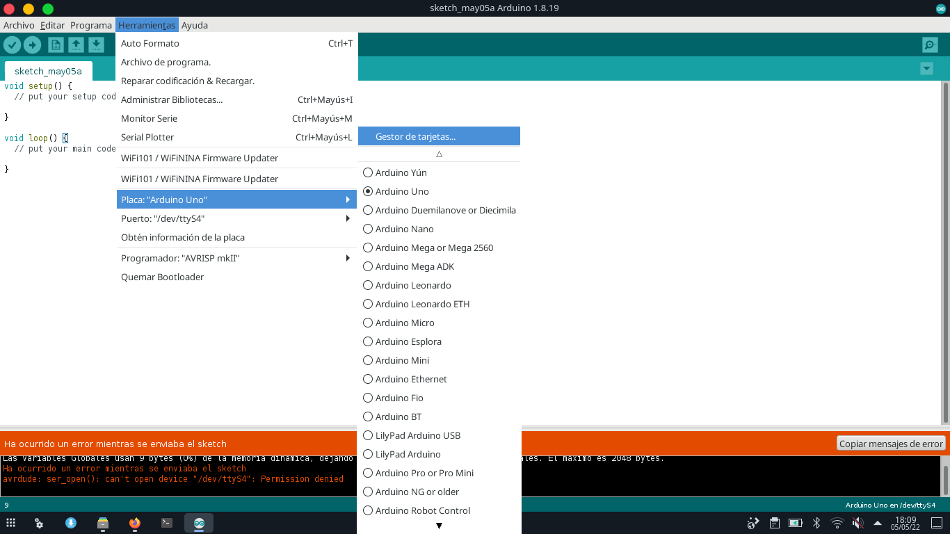Click the down triangle at board list bottom
Screen dimensions: 950x534
point(439,526)
